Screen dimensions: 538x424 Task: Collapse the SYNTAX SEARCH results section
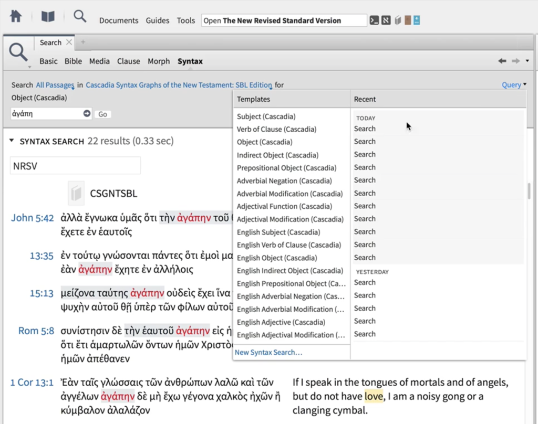[12, 141]
